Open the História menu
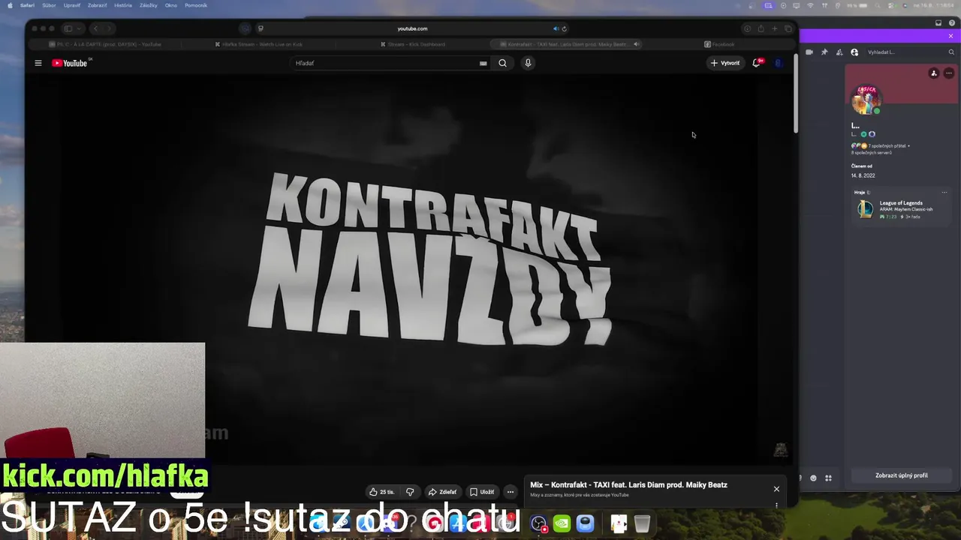The width and height of the screenshot is (961, 540). point(123,5)
